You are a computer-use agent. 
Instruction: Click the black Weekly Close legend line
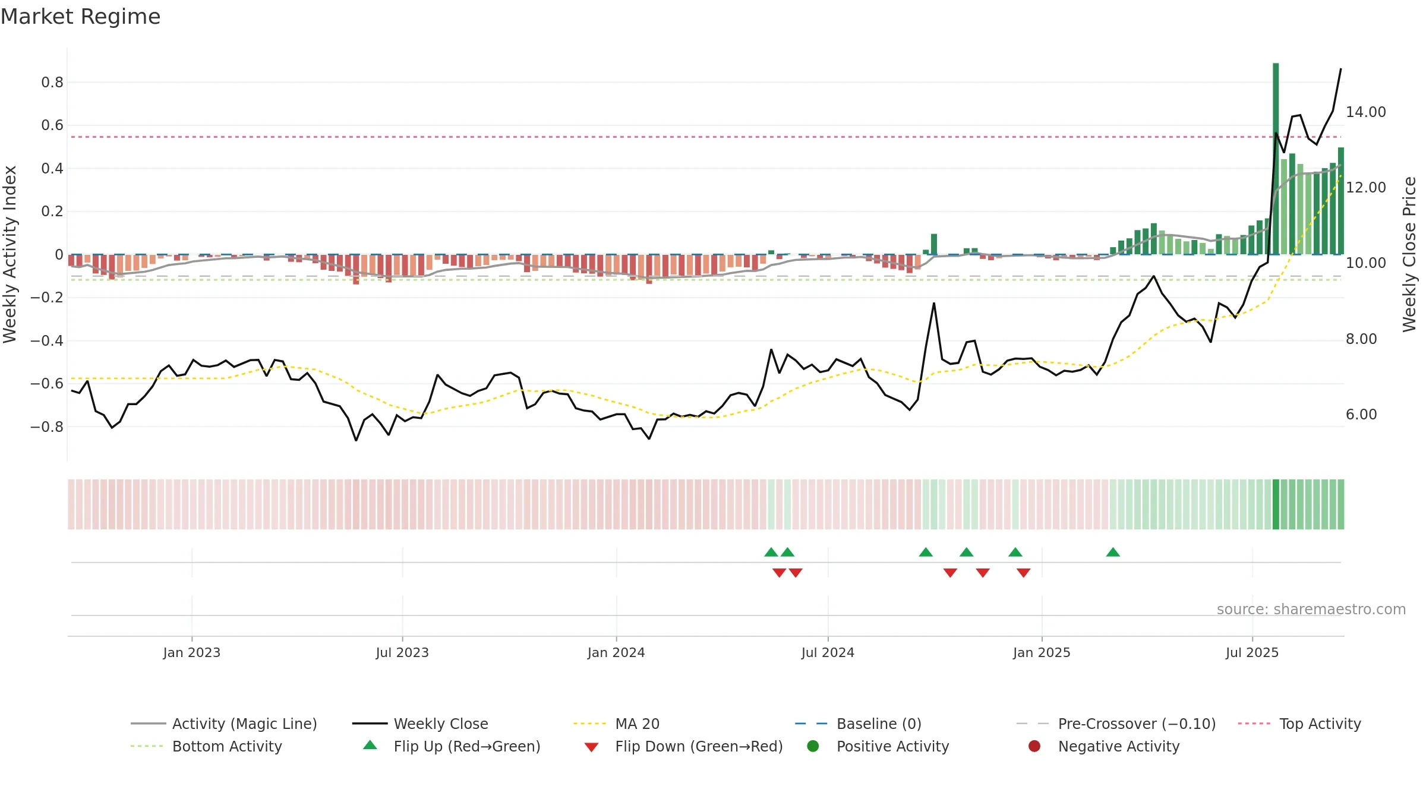pos(370,724)
